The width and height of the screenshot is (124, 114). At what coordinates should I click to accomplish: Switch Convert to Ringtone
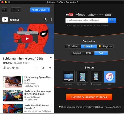[x=105, y=46]
